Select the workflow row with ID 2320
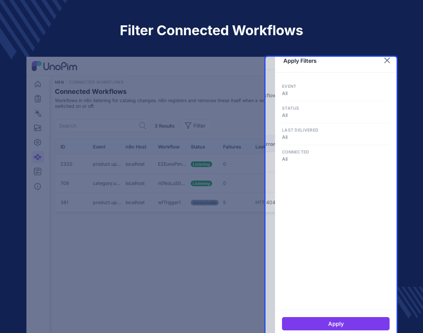 click(160, 164)
